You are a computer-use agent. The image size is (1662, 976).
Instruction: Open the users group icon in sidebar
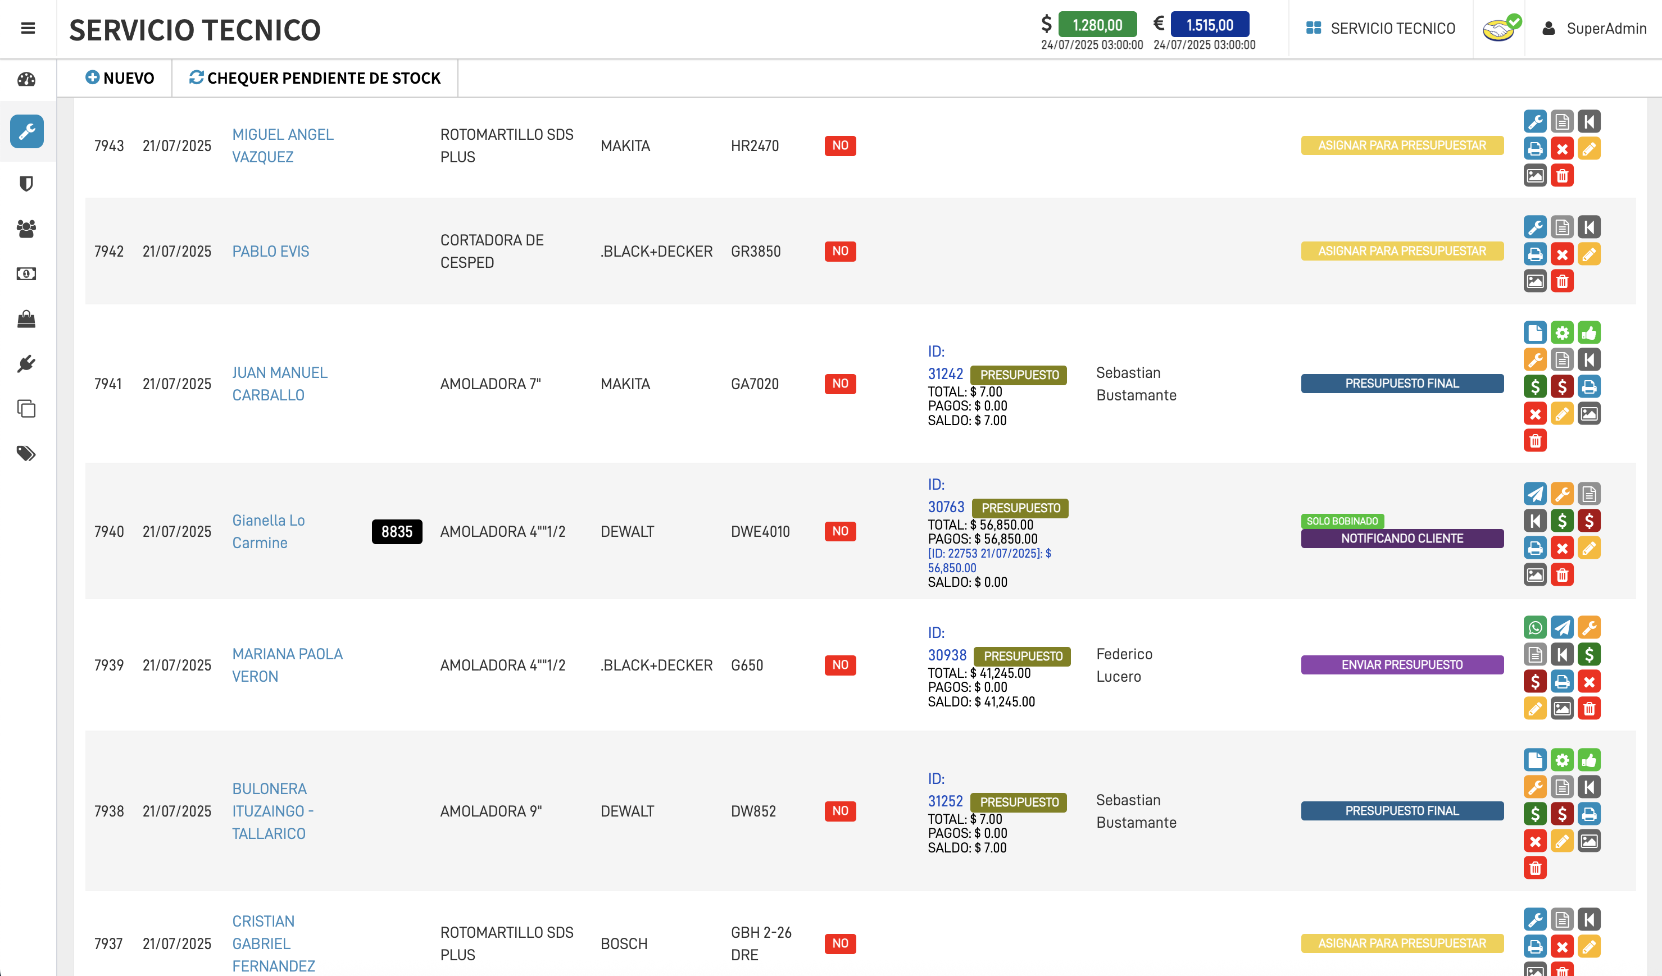(26, 229)
